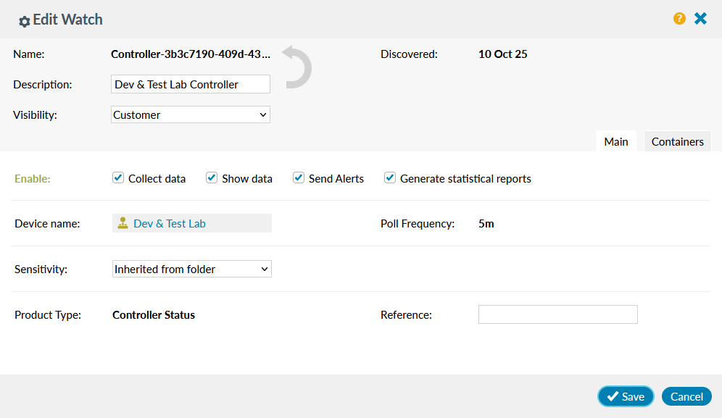Open the Dev & Test Lab device link
This screenshot has width=722, height=418.
click(x=170, y=223)
